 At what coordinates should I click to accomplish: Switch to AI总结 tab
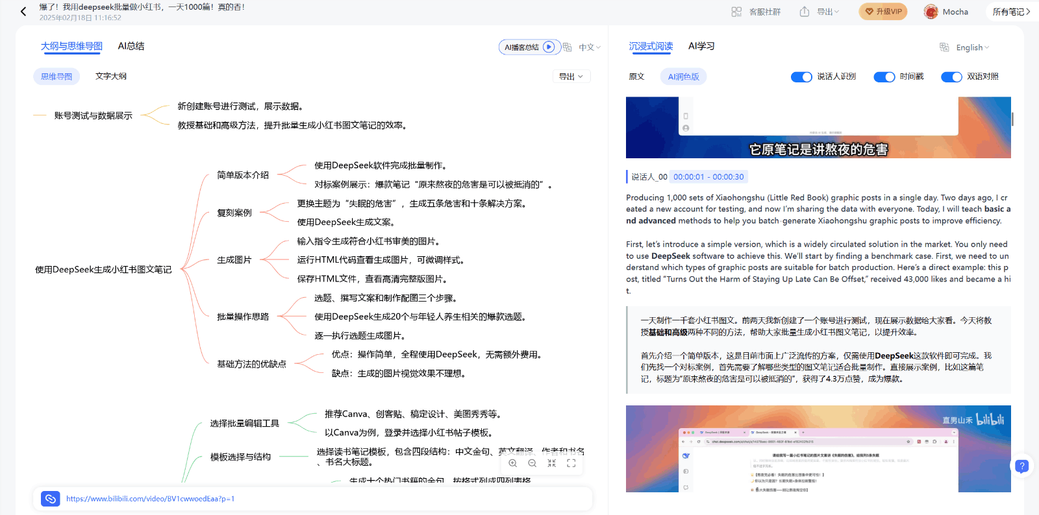click(x=131, y=46)
